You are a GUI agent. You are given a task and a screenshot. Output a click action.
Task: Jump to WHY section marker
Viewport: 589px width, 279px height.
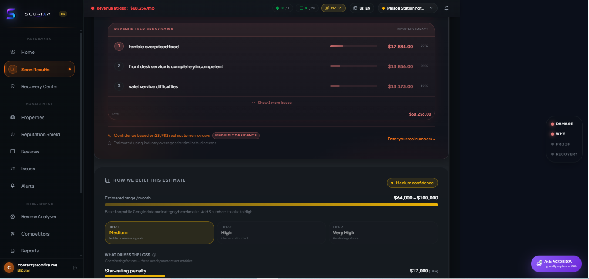click(x=558, y=134)
